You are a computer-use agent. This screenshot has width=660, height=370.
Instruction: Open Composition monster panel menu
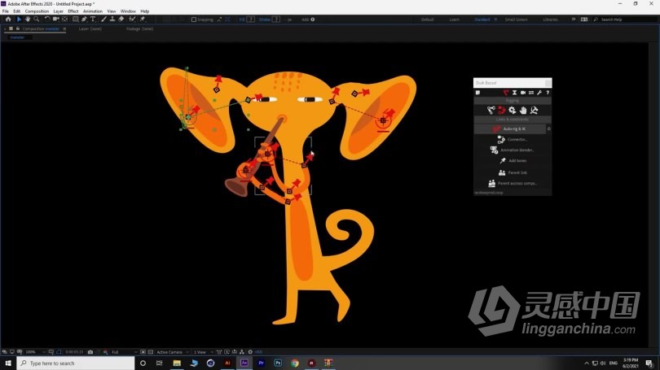[x=64, y=29]
